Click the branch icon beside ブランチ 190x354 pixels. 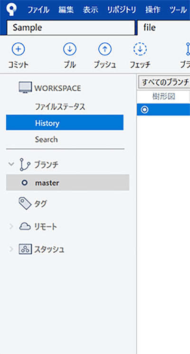[x=25, y=164]
